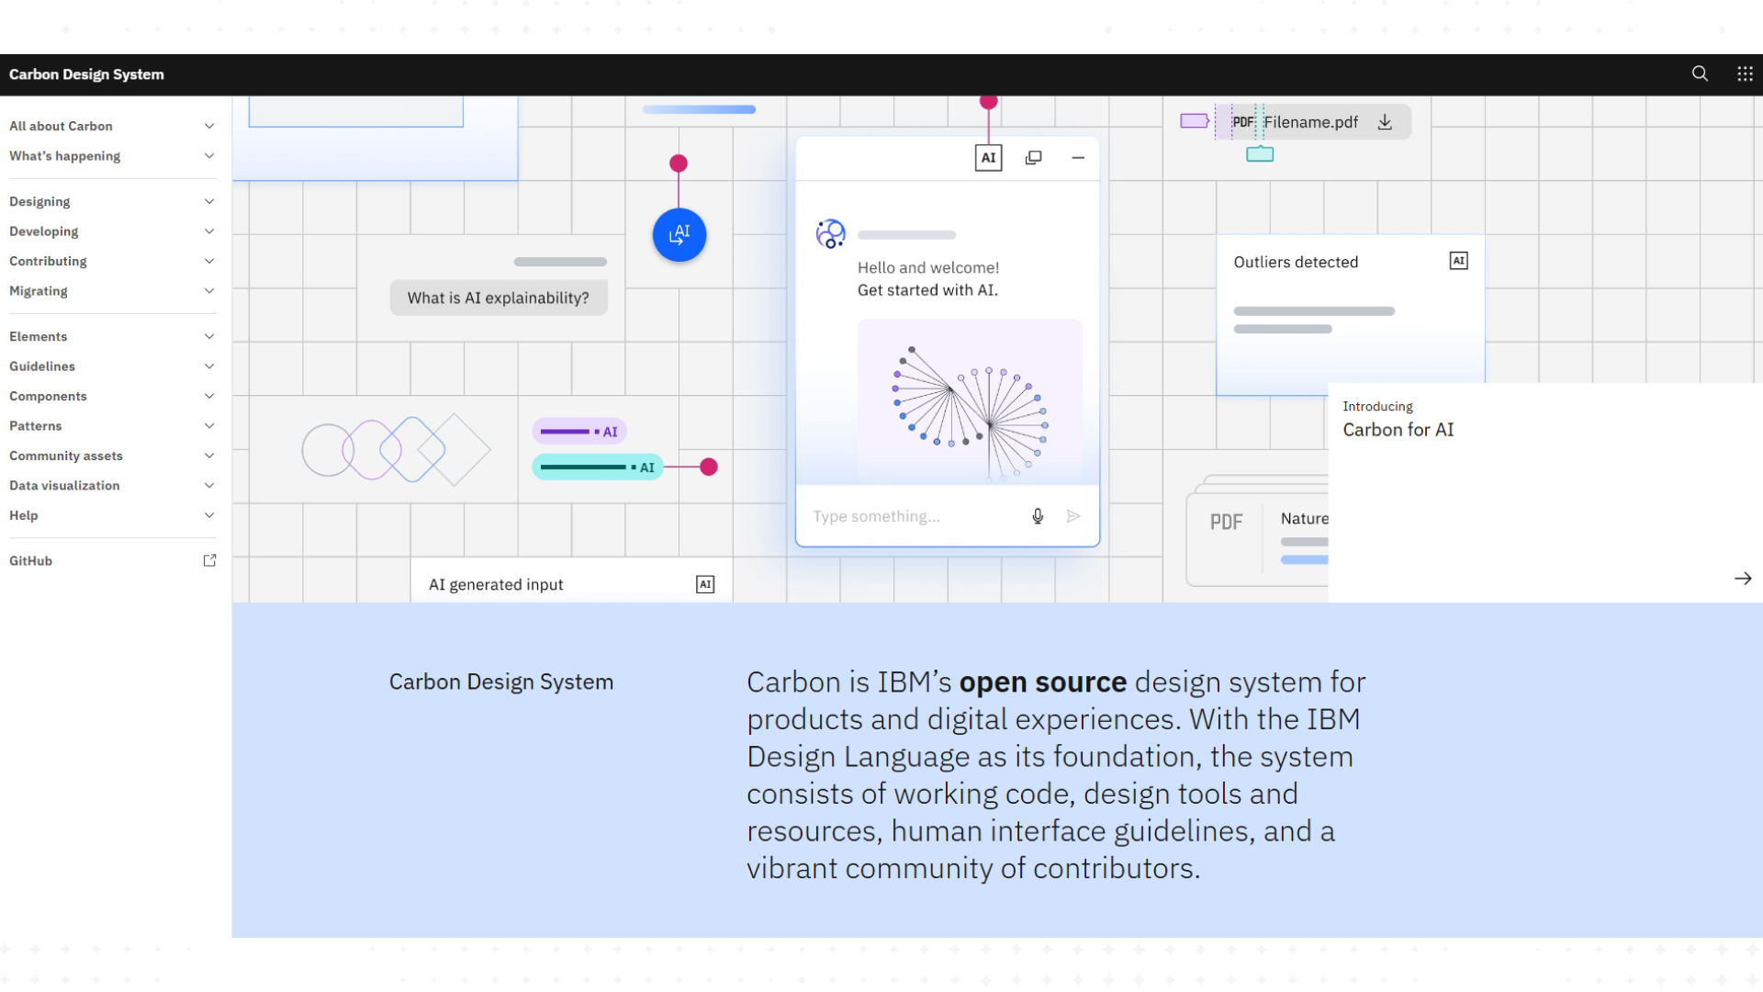1763x992 pixels.
Task: Expand the Elements menu chevron
Action: 209,336
